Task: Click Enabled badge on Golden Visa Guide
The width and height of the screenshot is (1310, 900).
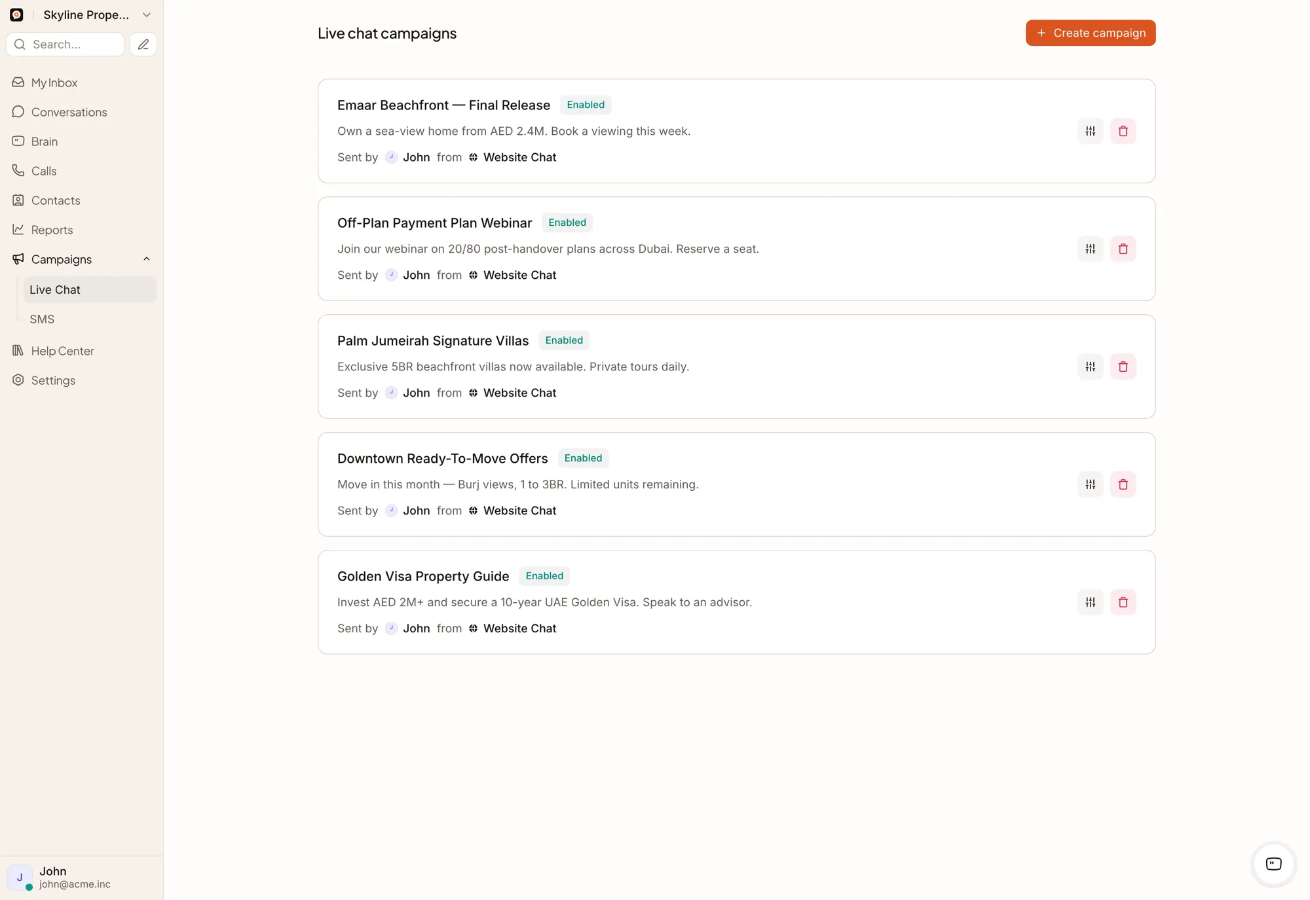Action: pos(544,576)
